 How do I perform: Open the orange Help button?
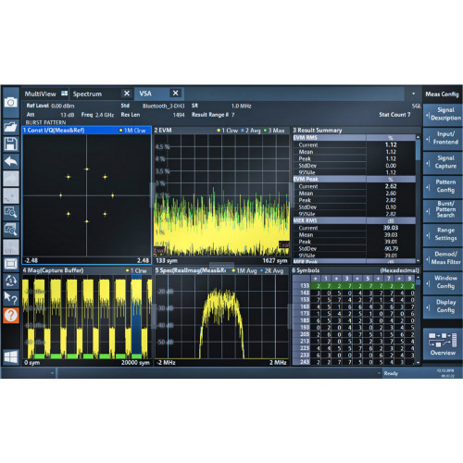(x=11, y=315)
